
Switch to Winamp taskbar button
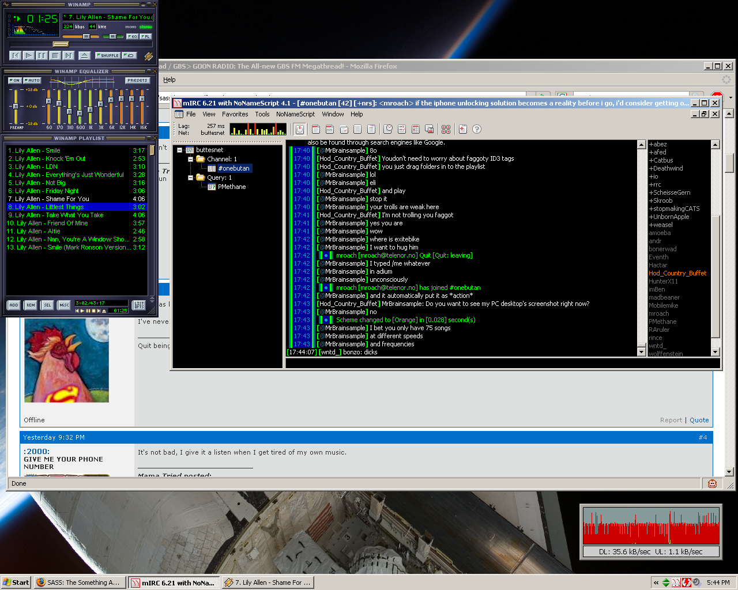pyautogui.click(x=268, y=583)
